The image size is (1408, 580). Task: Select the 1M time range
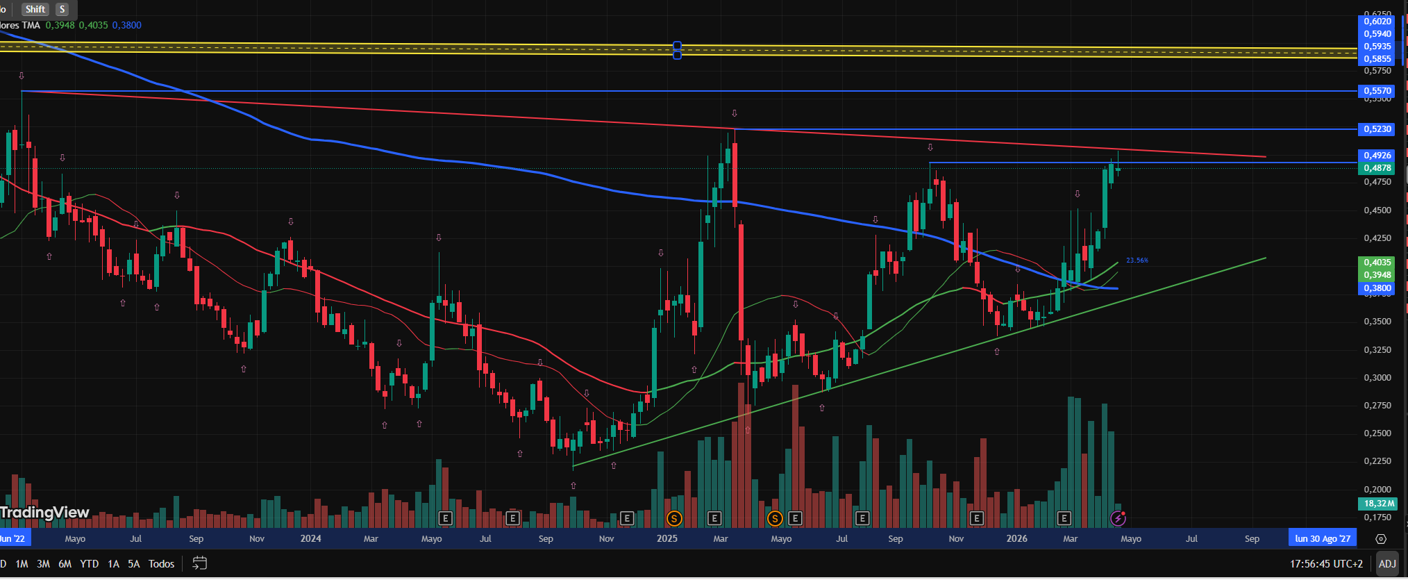click(22, 564)
